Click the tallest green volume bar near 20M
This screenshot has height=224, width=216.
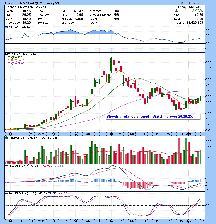click(186, 151)
